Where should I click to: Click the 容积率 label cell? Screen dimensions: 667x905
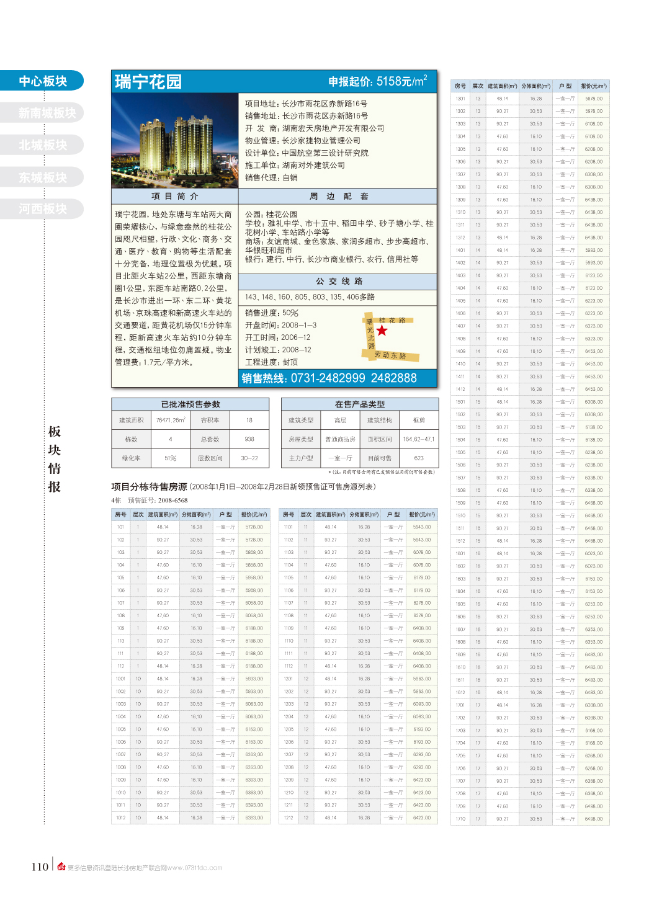pyautogui.click(x=210, y=421)
